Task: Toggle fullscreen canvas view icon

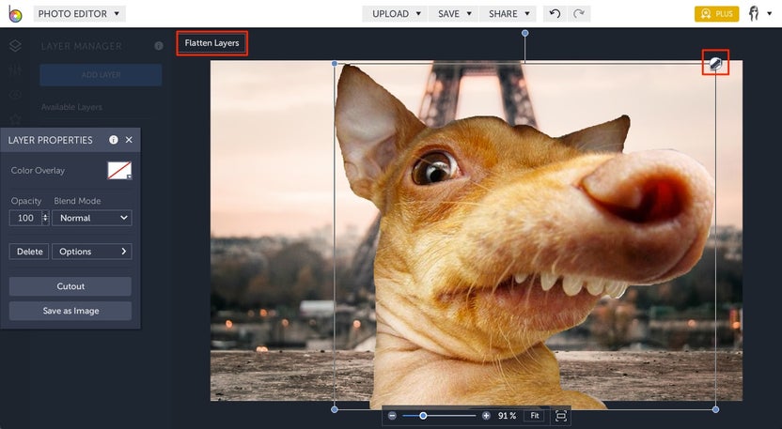Action: [561, 415]
